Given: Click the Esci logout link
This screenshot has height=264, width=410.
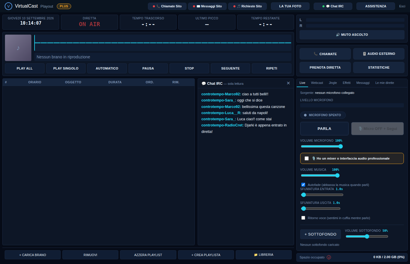Looking at the screenshot, I should tap(402, 6).
